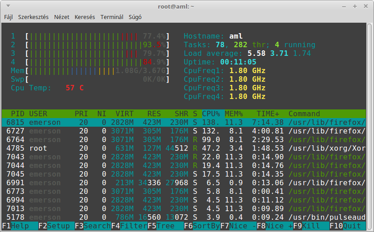The image size is (374, 232).
Task: Select process row with PID 7045
Action: pos(184,174)
